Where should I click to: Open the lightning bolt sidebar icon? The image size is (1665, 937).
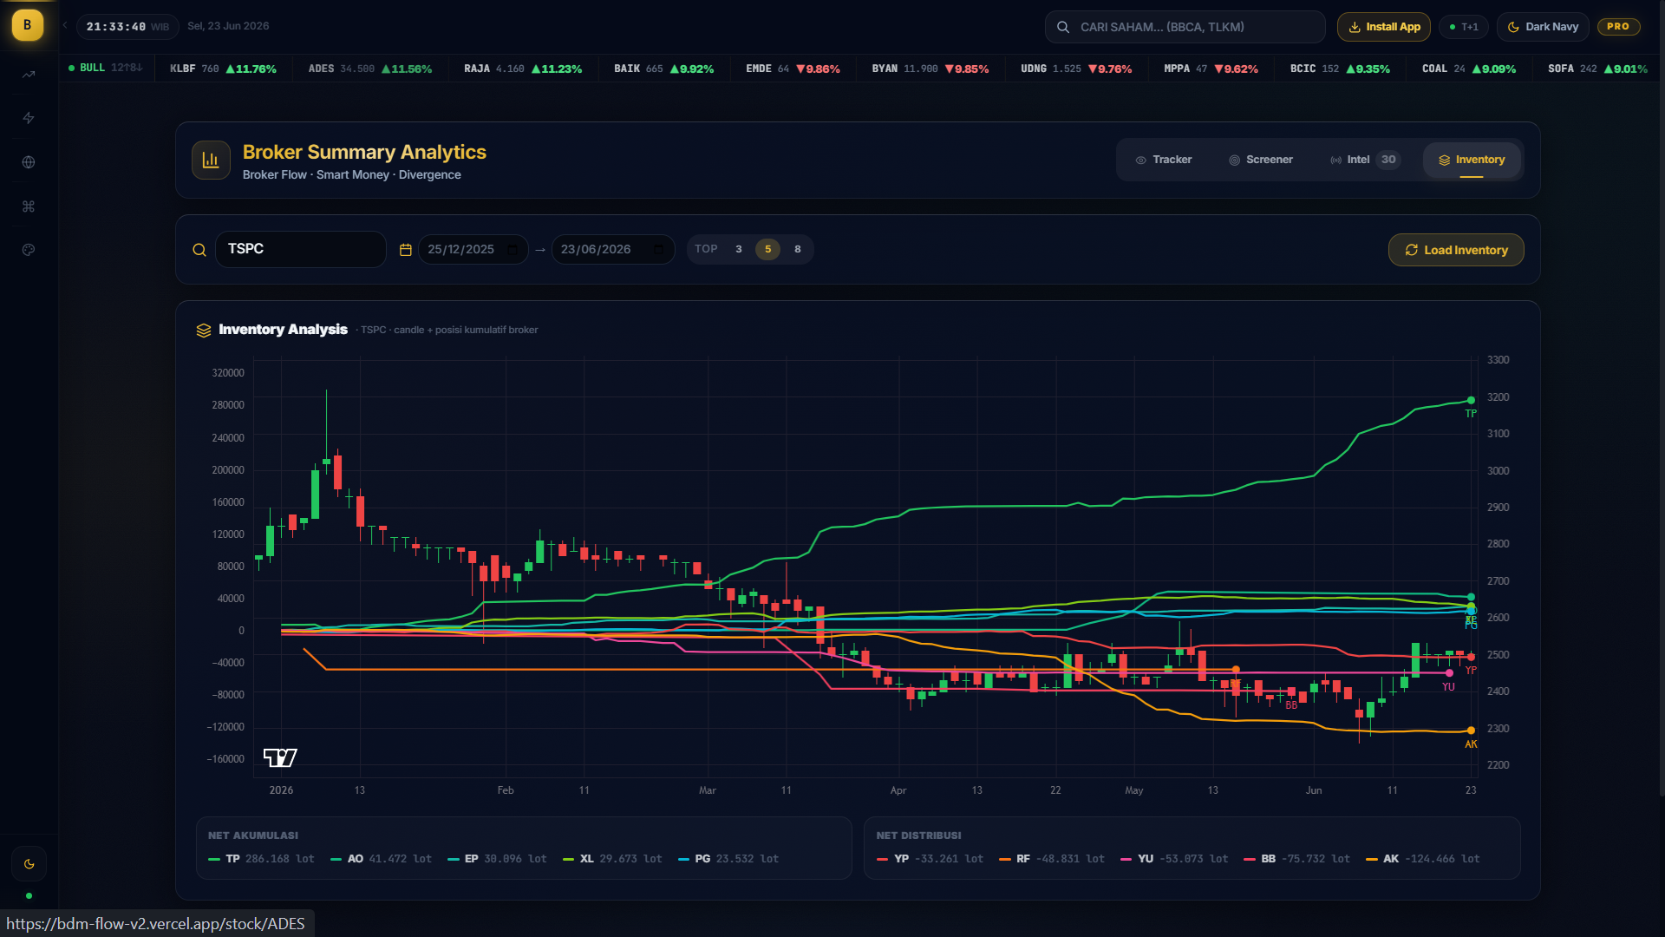click(29, 118)
